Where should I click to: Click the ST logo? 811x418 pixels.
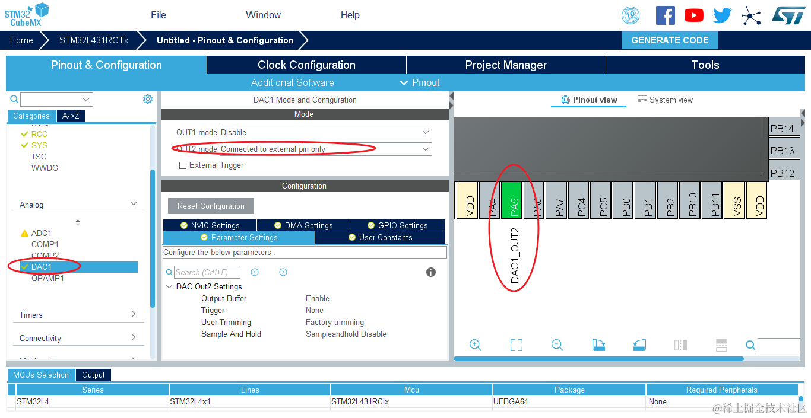pyautogui.click(x=788, y=15)
